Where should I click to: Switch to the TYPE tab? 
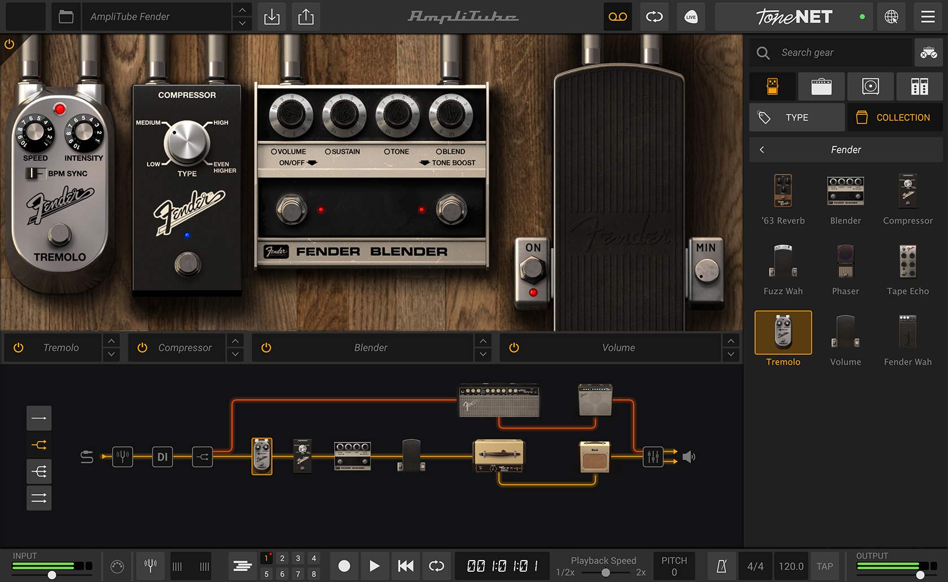[796, 117]
